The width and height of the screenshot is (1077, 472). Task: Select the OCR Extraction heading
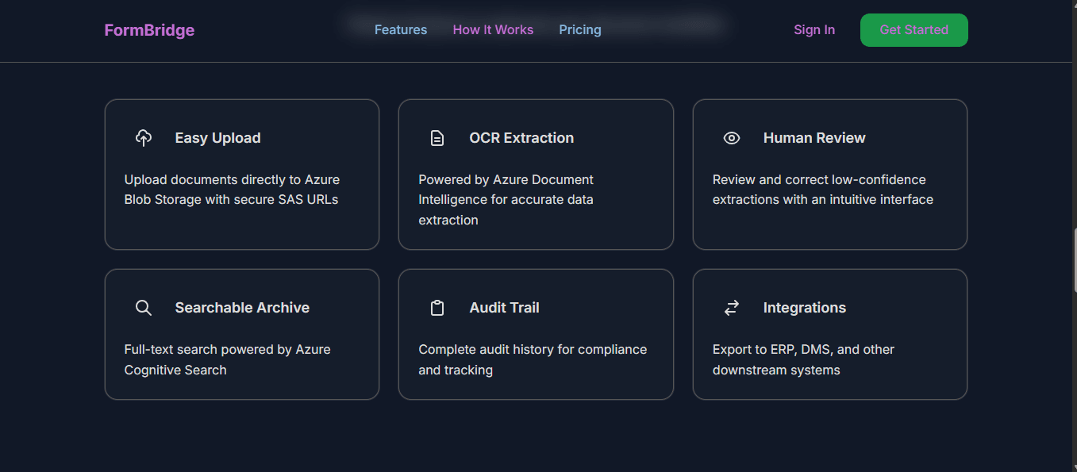(x=521, y=138)
